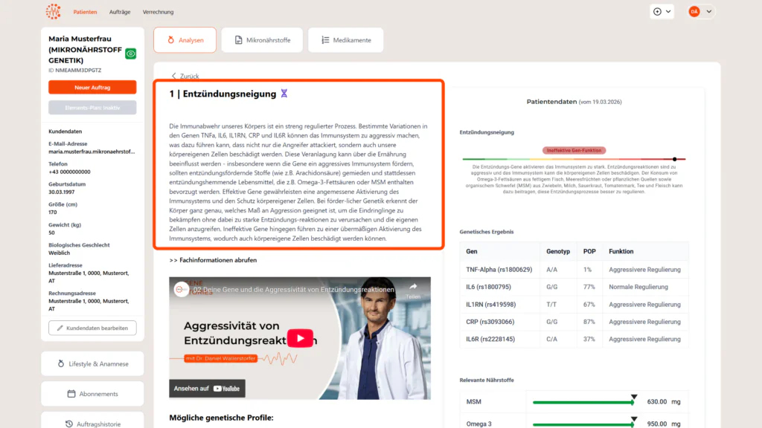Expand the plus-circle add dropdown

[x=662, y=11]
